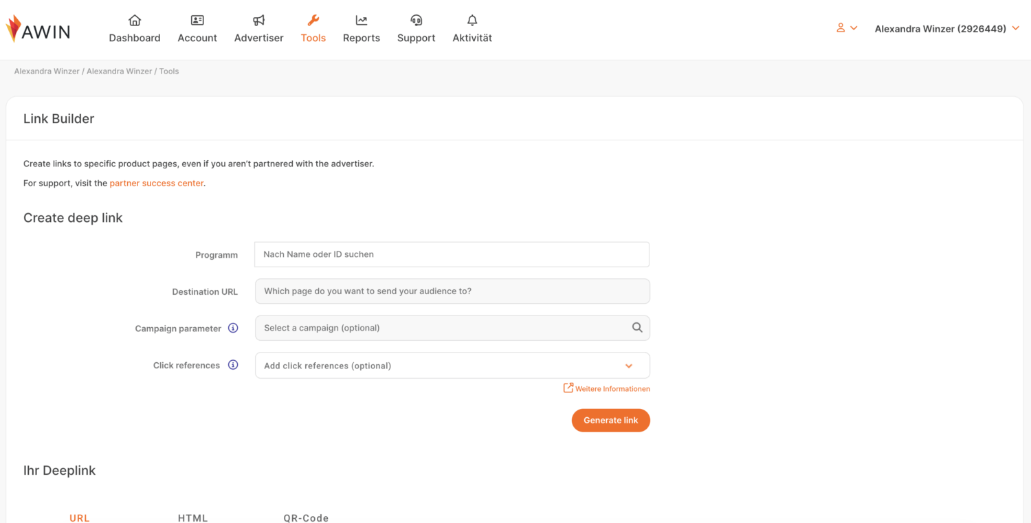Image resolution: width=1031 pixels, height=523 pixels.
Task: Open the Select a campaign combo box
Action: (x=452, y=328)
